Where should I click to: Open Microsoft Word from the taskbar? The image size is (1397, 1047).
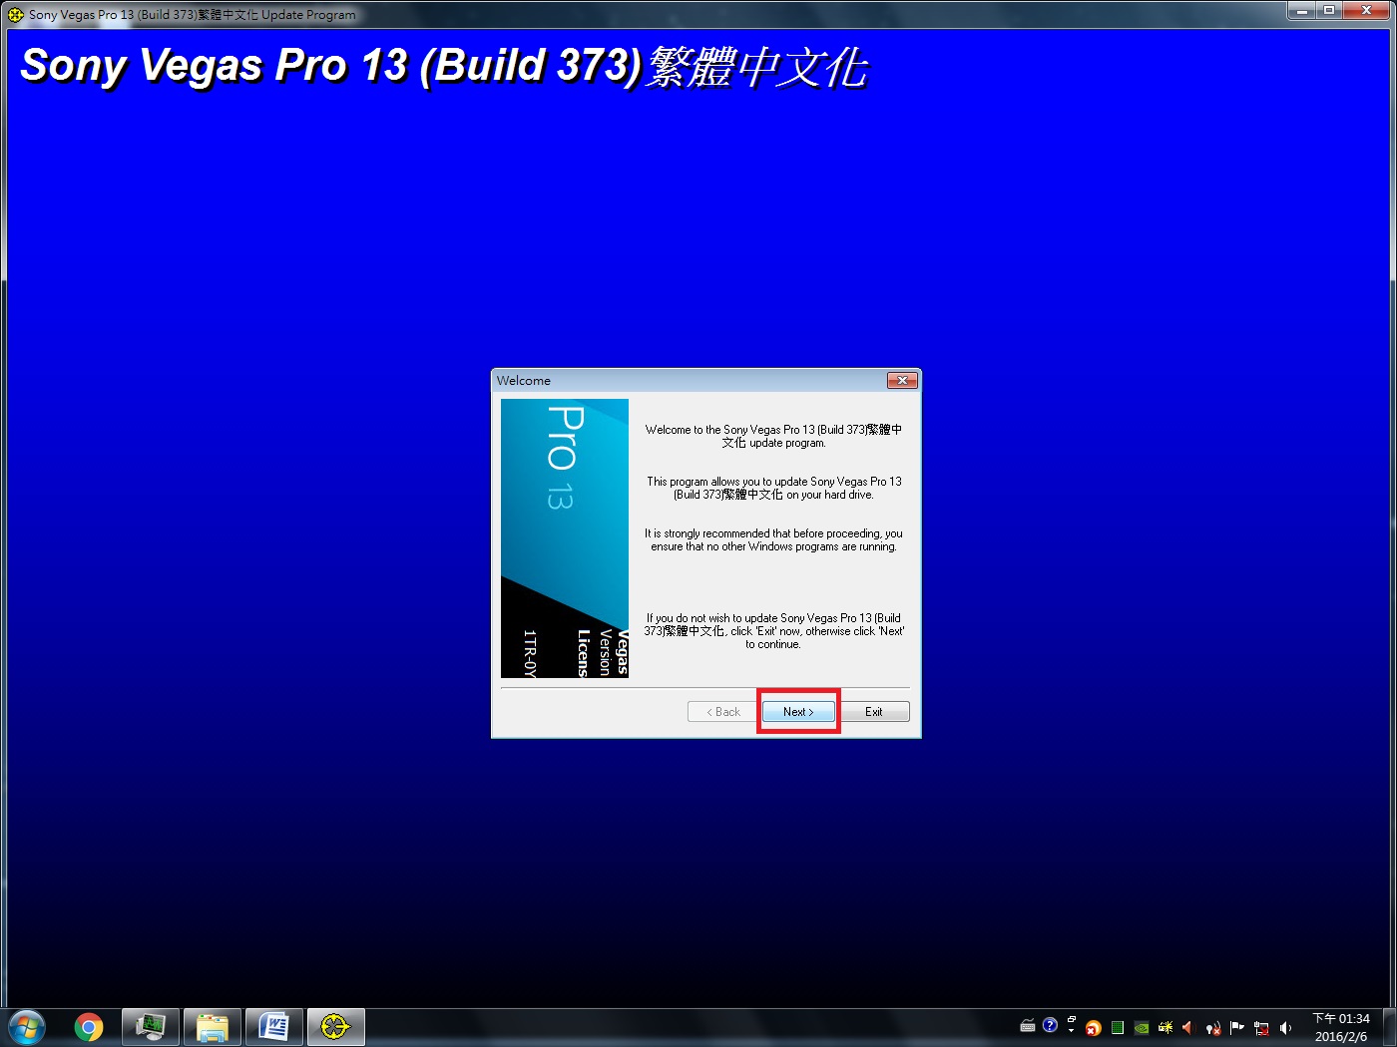click(x=273, y=1027)
